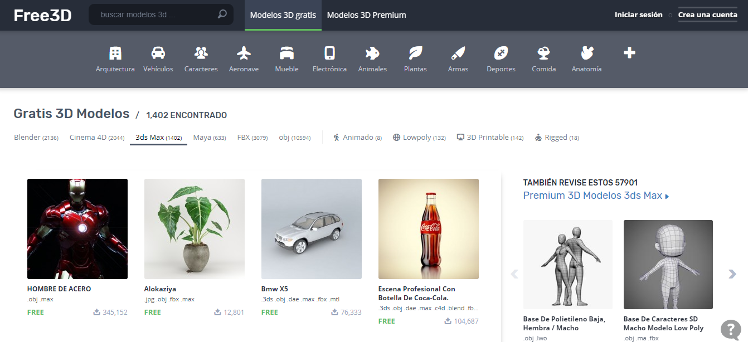Open the Modelos 3D Premium tab
This screenshot has width=748, height=342.
pyautogui.click(x=366, y=15)
